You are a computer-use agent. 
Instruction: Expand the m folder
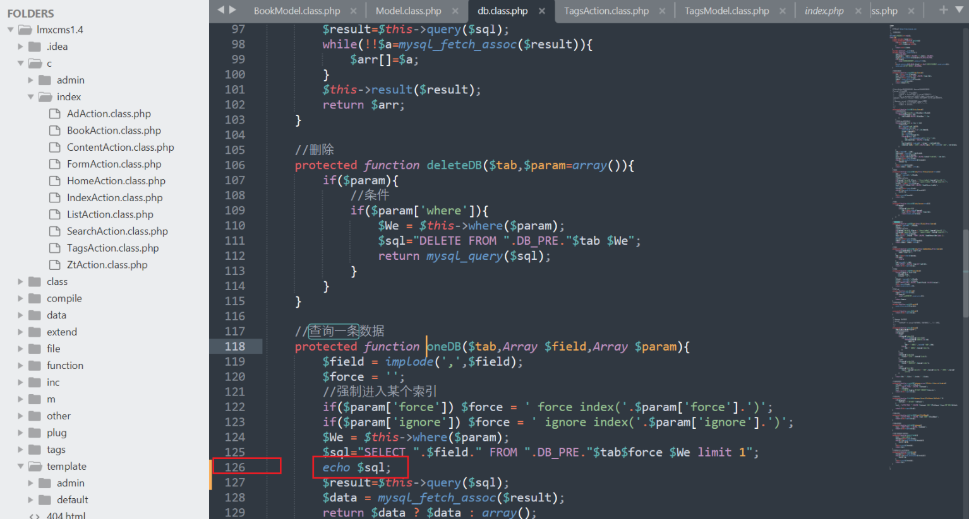tap(20, 399)
